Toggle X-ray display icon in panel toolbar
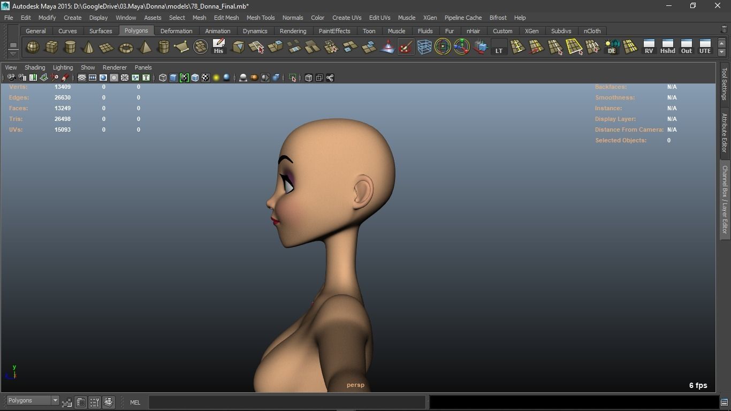 (309, 78)
